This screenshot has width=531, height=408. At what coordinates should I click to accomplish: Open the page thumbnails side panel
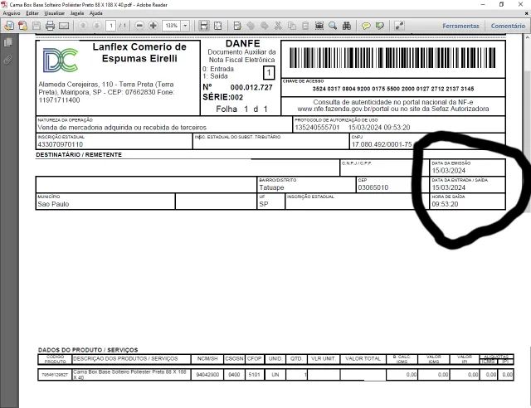tap(8, 42)
